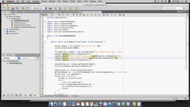The height and width of the screenshot is (107, 190).
Task: Open the Debug menu
Action: [x=65, y=1]
